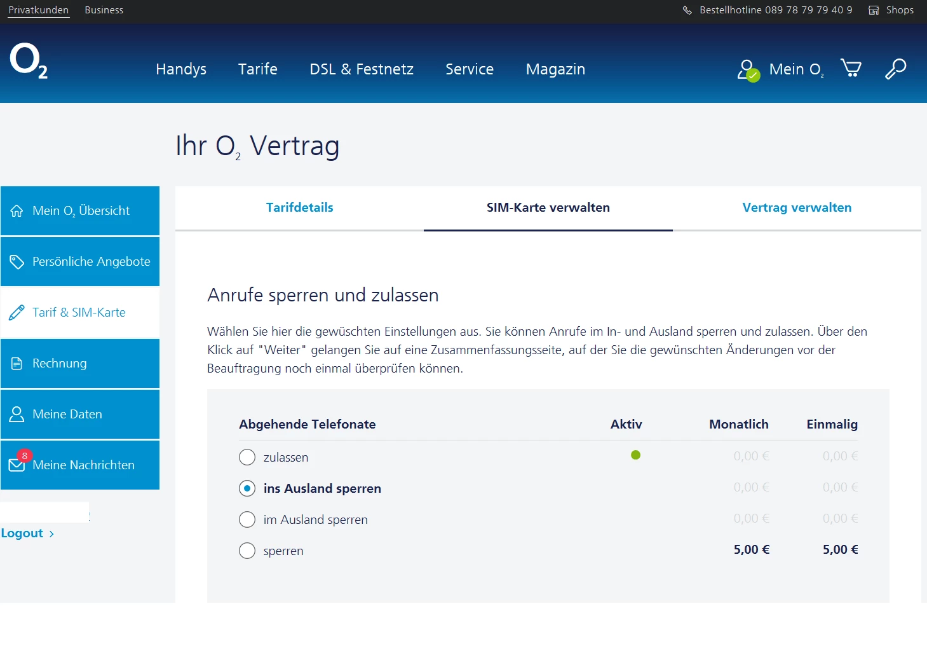
Task: Click the Logout arrow chevron
Action: (x=51, y=534)
